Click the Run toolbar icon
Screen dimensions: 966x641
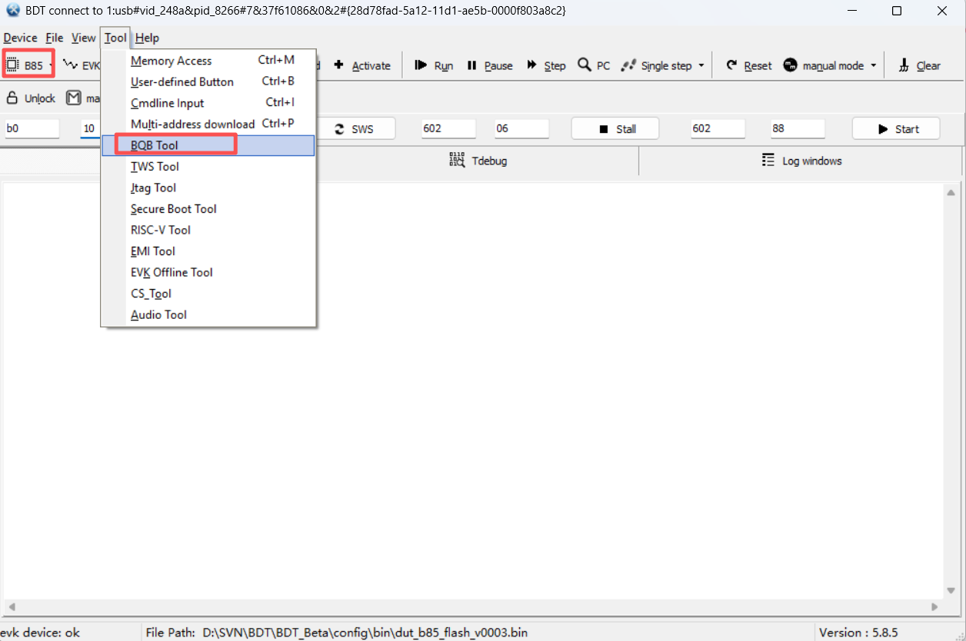tap(421, 65)
